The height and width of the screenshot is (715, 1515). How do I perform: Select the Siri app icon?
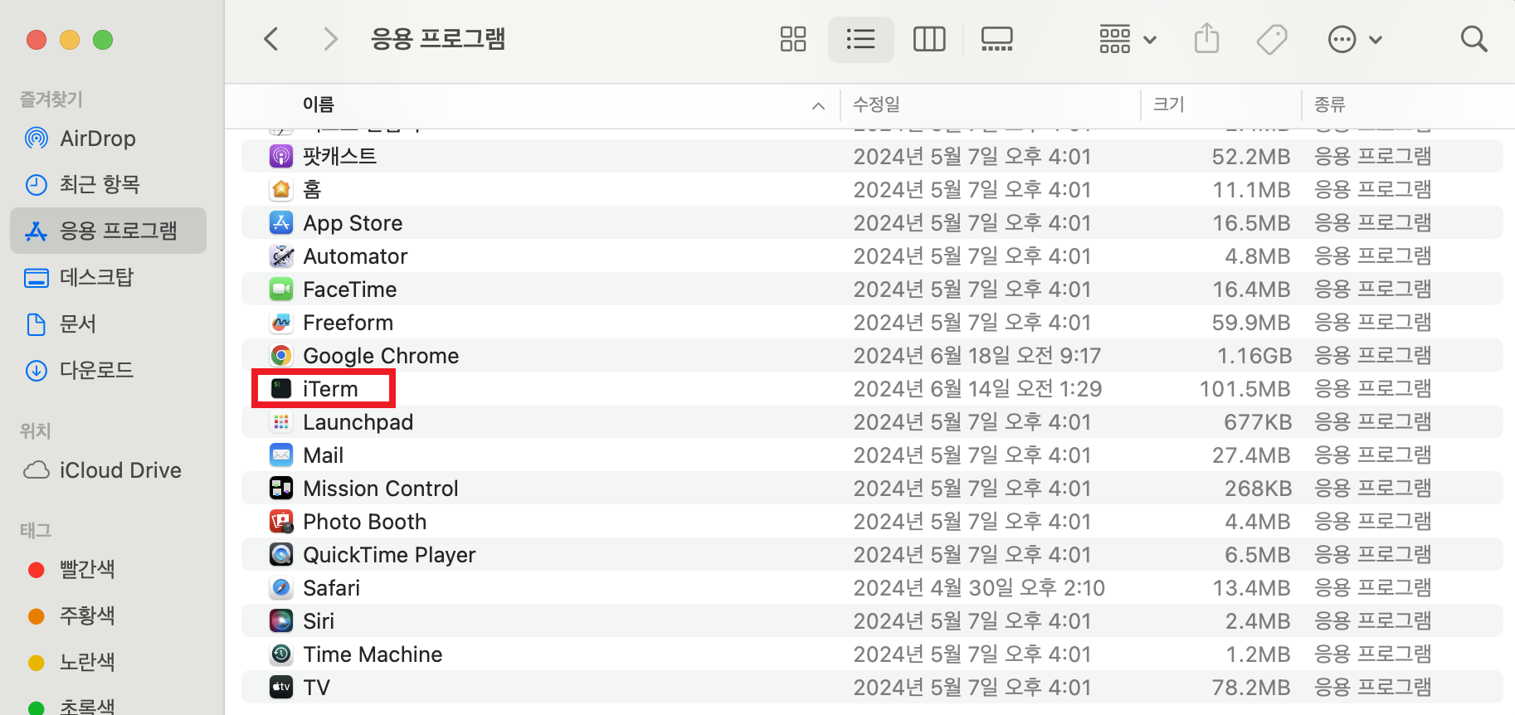pyautogui.click(x=281, y=620)
